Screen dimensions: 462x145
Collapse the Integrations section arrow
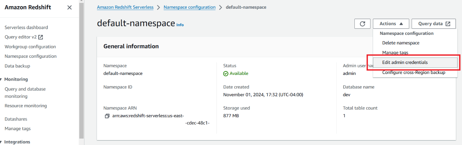click(1, 142)
